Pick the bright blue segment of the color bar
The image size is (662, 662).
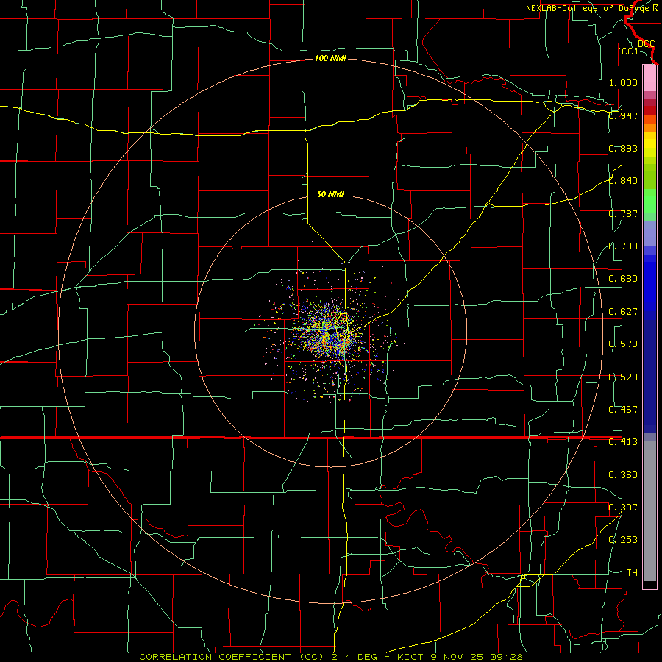[x=649, y=287]
